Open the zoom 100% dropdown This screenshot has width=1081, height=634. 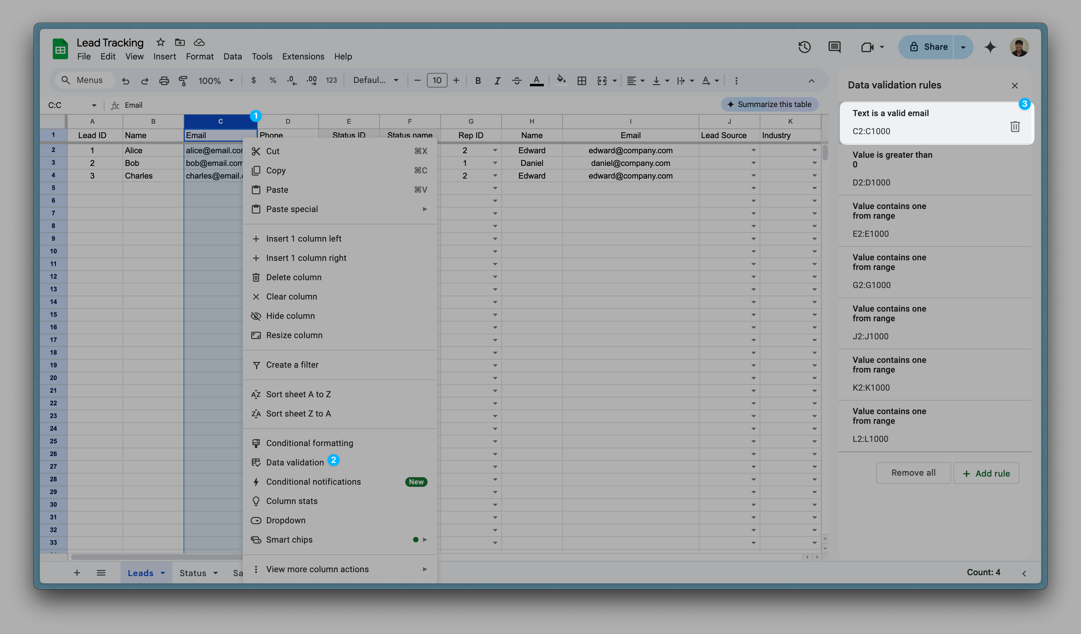tap(216, 81)
